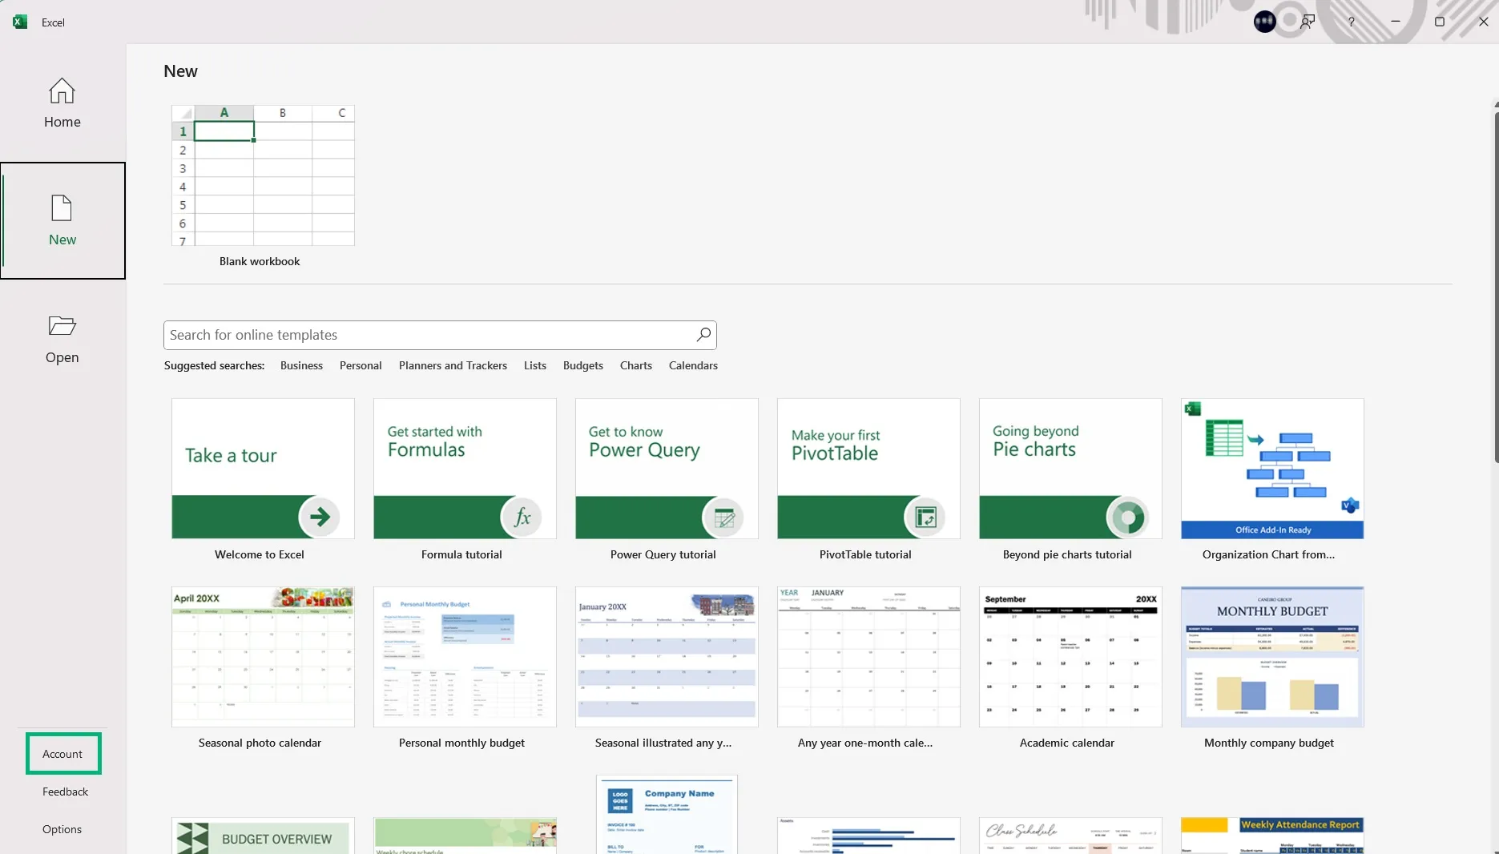Open Going beyond Pie charts template
The image size is (1499, 854).
pyautogui.click(x=1070, y=469)
